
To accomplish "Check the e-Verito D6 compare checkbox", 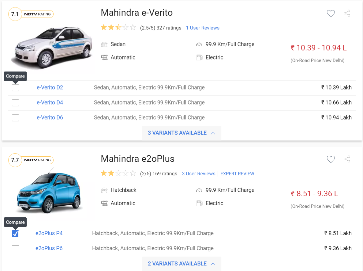I will pos(16,118).
